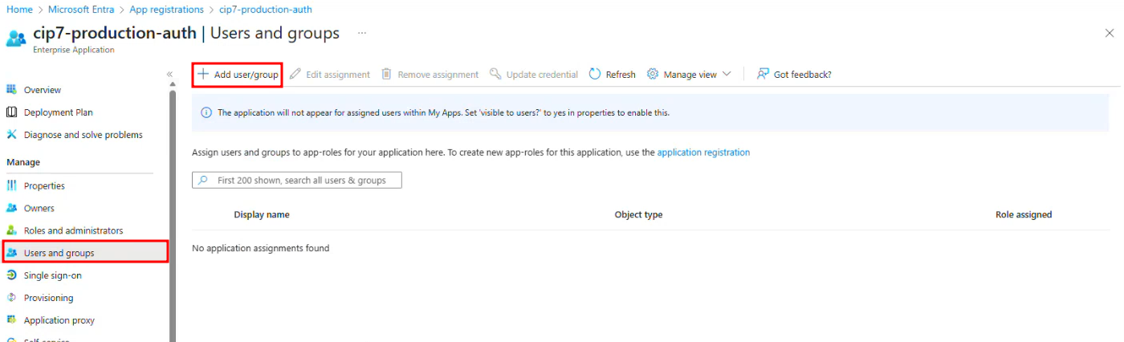This screenshot has width=1124, height=342.
Task: Click the Users and groups sidebar icon
Action: (x=12, y=253)
